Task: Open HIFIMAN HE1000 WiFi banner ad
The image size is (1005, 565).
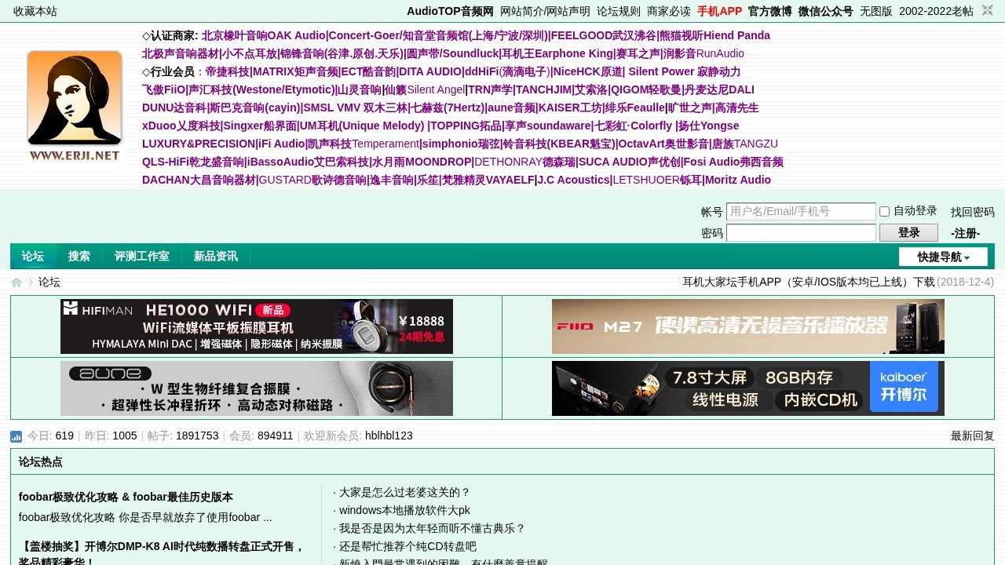Action: [x=257, y=326]
